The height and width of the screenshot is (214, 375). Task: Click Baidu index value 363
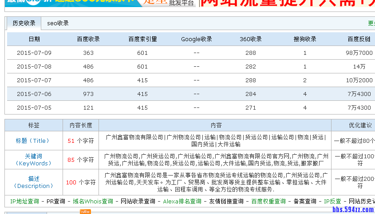(88, 53)
